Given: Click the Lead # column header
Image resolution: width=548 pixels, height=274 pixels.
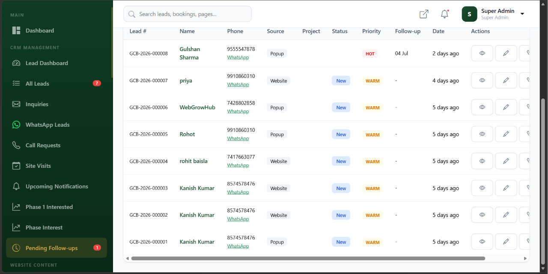Looking at the screenshot, I should point(138,31).
